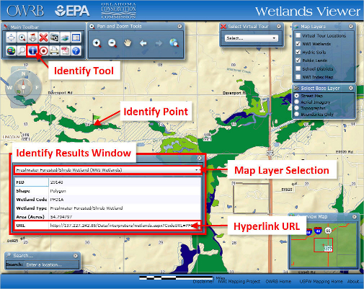Select the Aerial Imagery base layer
The image size is (364, 289).
coord(297,102)
